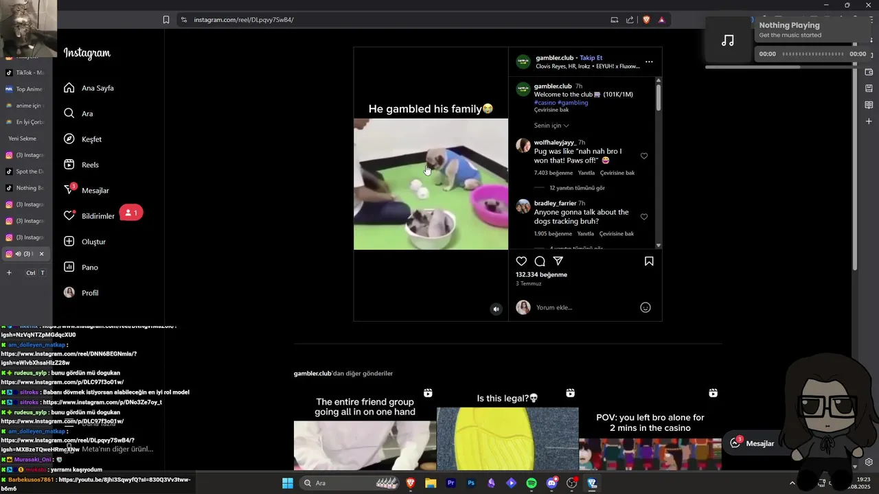
Task: Click the pug video to pause
Action: tap(431, 184)
